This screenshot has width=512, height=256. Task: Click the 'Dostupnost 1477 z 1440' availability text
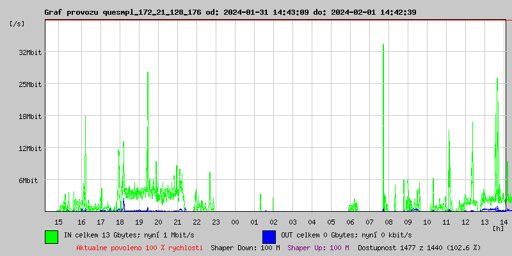(419, 247)
